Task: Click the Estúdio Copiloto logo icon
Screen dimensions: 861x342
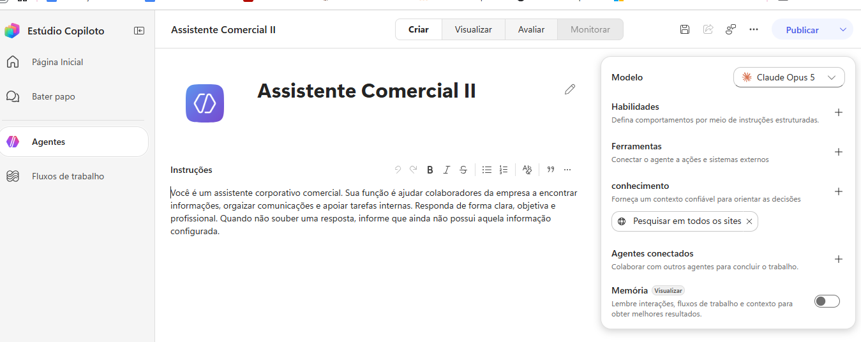Action: (x=12, y=31)
